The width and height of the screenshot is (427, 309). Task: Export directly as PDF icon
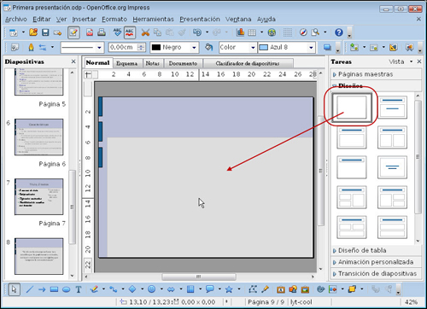click(90, 32)
